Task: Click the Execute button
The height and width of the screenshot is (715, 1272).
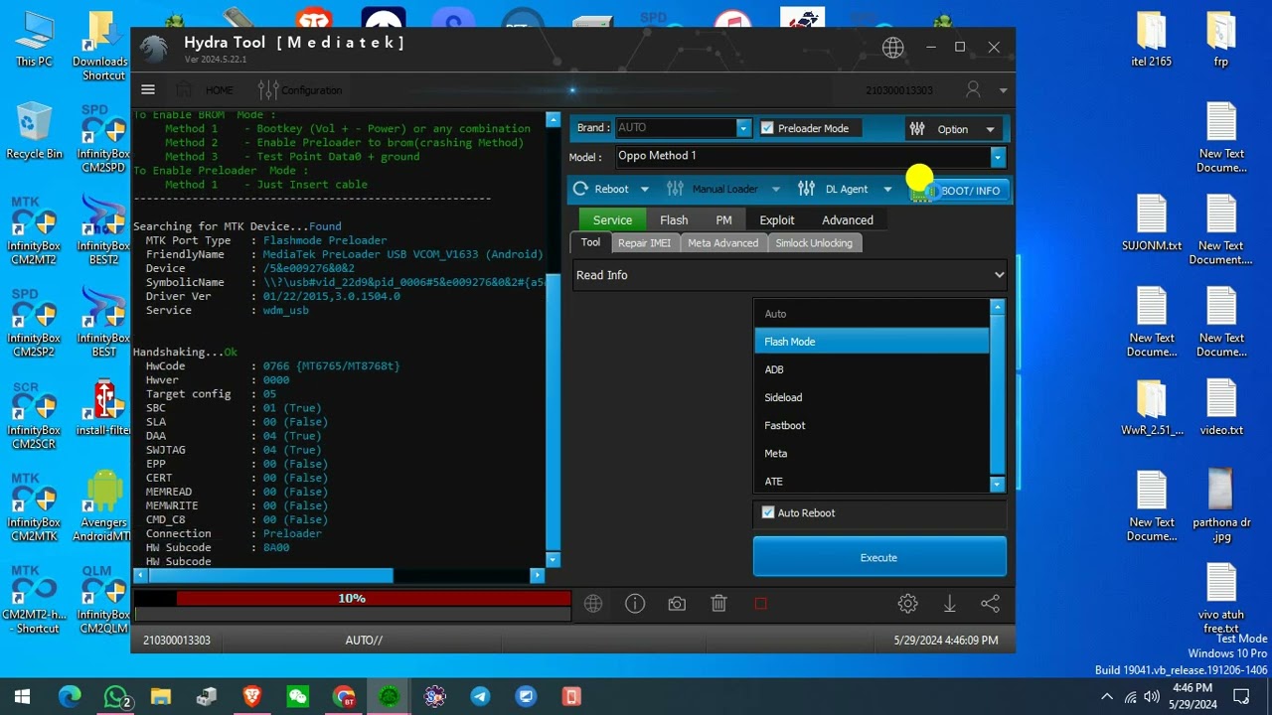Action: coord(879,557)
